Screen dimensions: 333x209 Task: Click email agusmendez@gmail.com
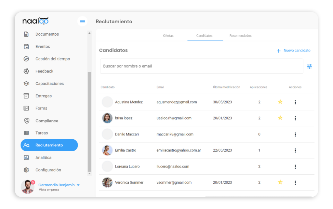click(177, 102)
